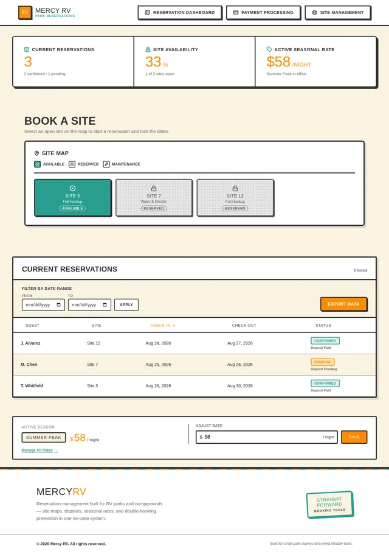Select the reserved Site 7 tile

(154, 197)
